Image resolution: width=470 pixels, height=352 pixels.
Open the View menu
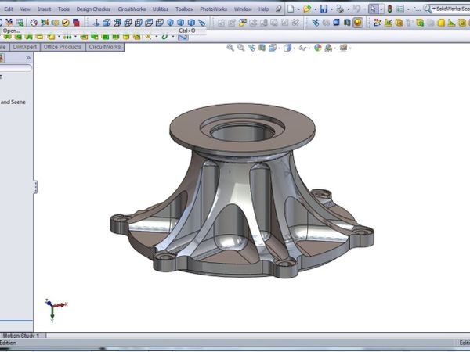(25, 9)
